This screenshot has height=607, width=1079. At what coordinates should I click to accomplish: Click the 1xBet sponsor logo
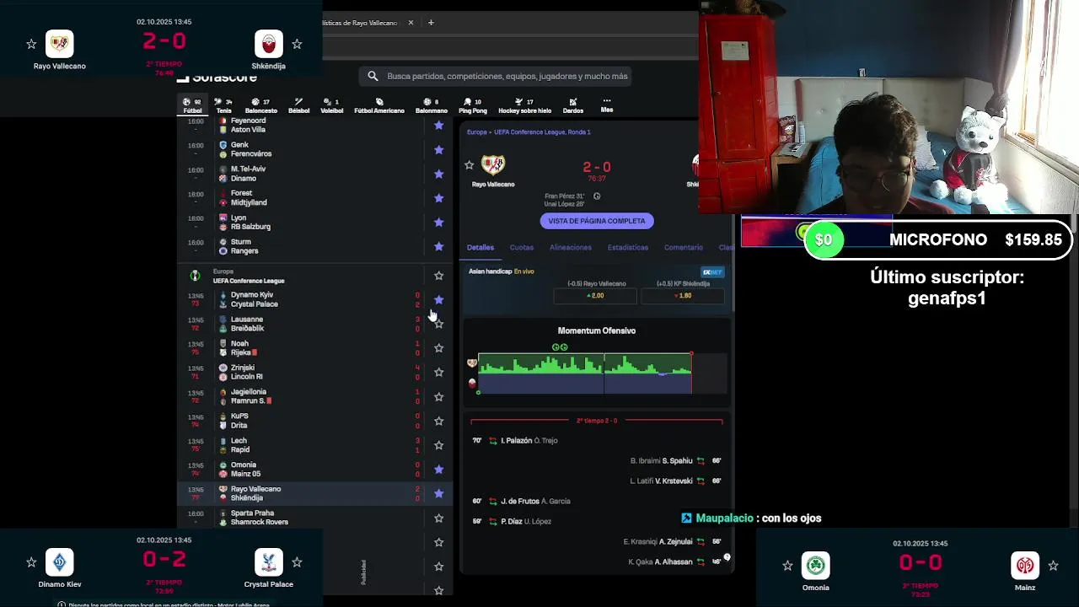click(x=712, y=272)
